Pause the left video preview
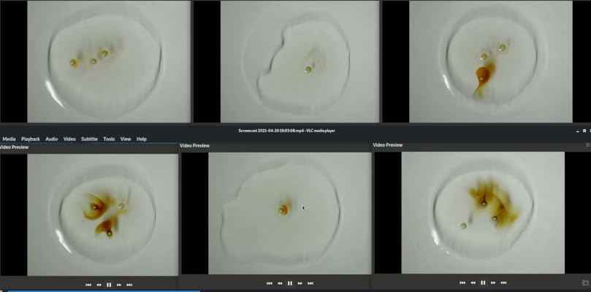 click(x=109, y=285)
